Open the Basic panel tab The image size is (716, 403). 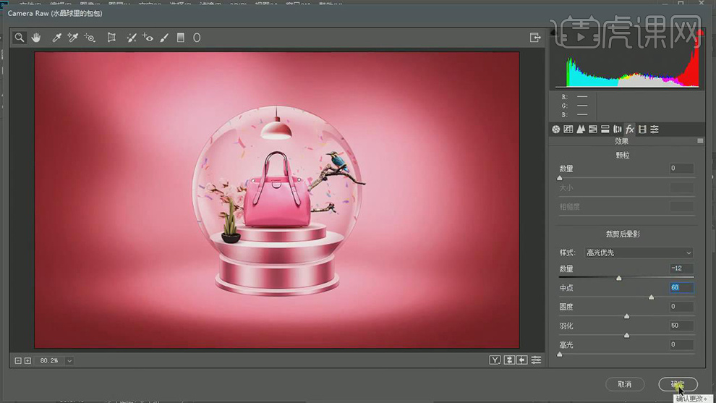point(555,130)
